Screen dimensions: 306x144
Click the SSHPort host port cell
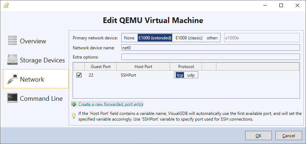[128, 75]
